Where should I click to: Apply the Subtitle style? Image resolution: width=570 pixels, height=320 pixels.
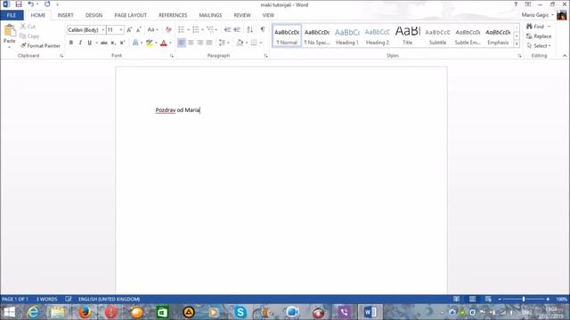click(x=437, y=36)
